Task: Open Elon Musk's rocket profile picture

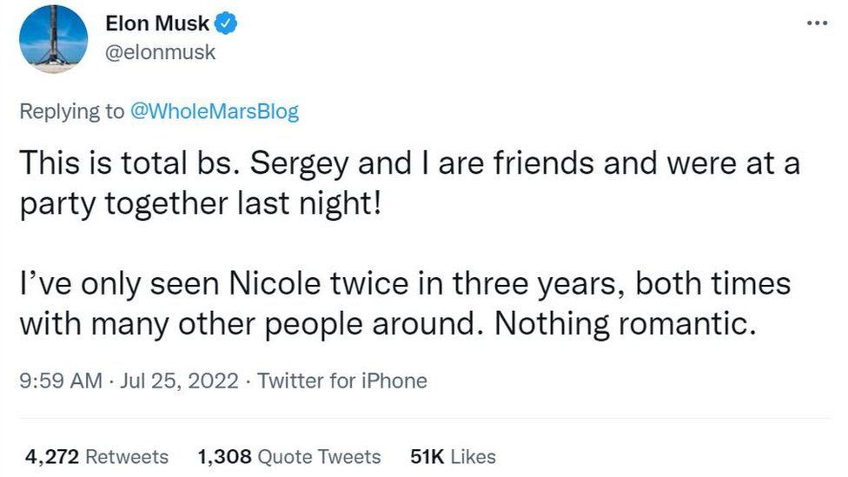Action: click(53, 39)
